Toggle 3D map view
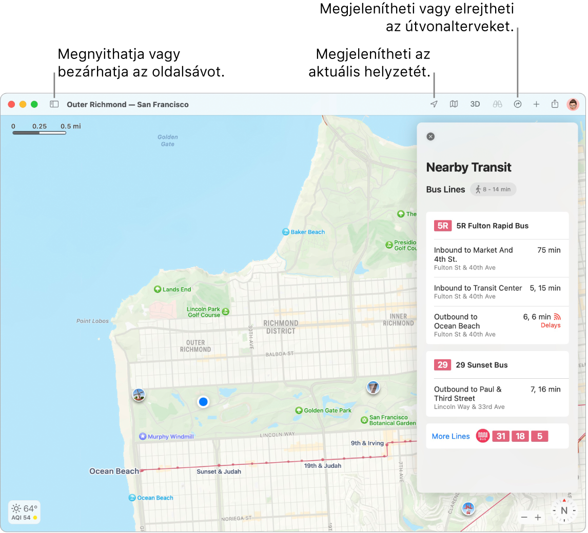 click(475, 104)
